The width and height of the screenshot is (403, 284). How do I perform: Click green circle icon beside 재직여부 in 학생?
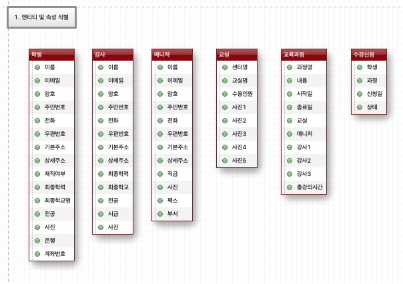pos(38,174)
